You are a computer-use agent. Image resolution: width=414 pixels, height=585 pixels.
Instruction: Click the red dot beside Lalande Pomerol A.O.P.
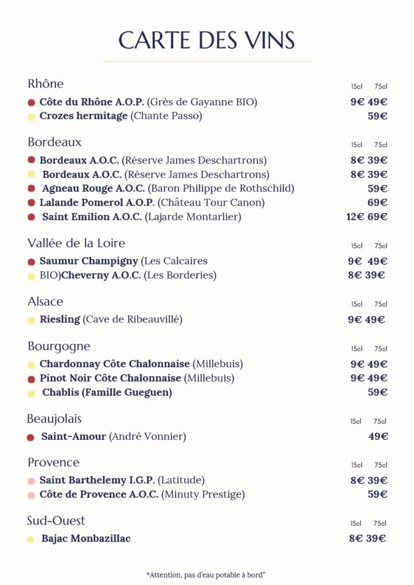(x=31, y=203)
